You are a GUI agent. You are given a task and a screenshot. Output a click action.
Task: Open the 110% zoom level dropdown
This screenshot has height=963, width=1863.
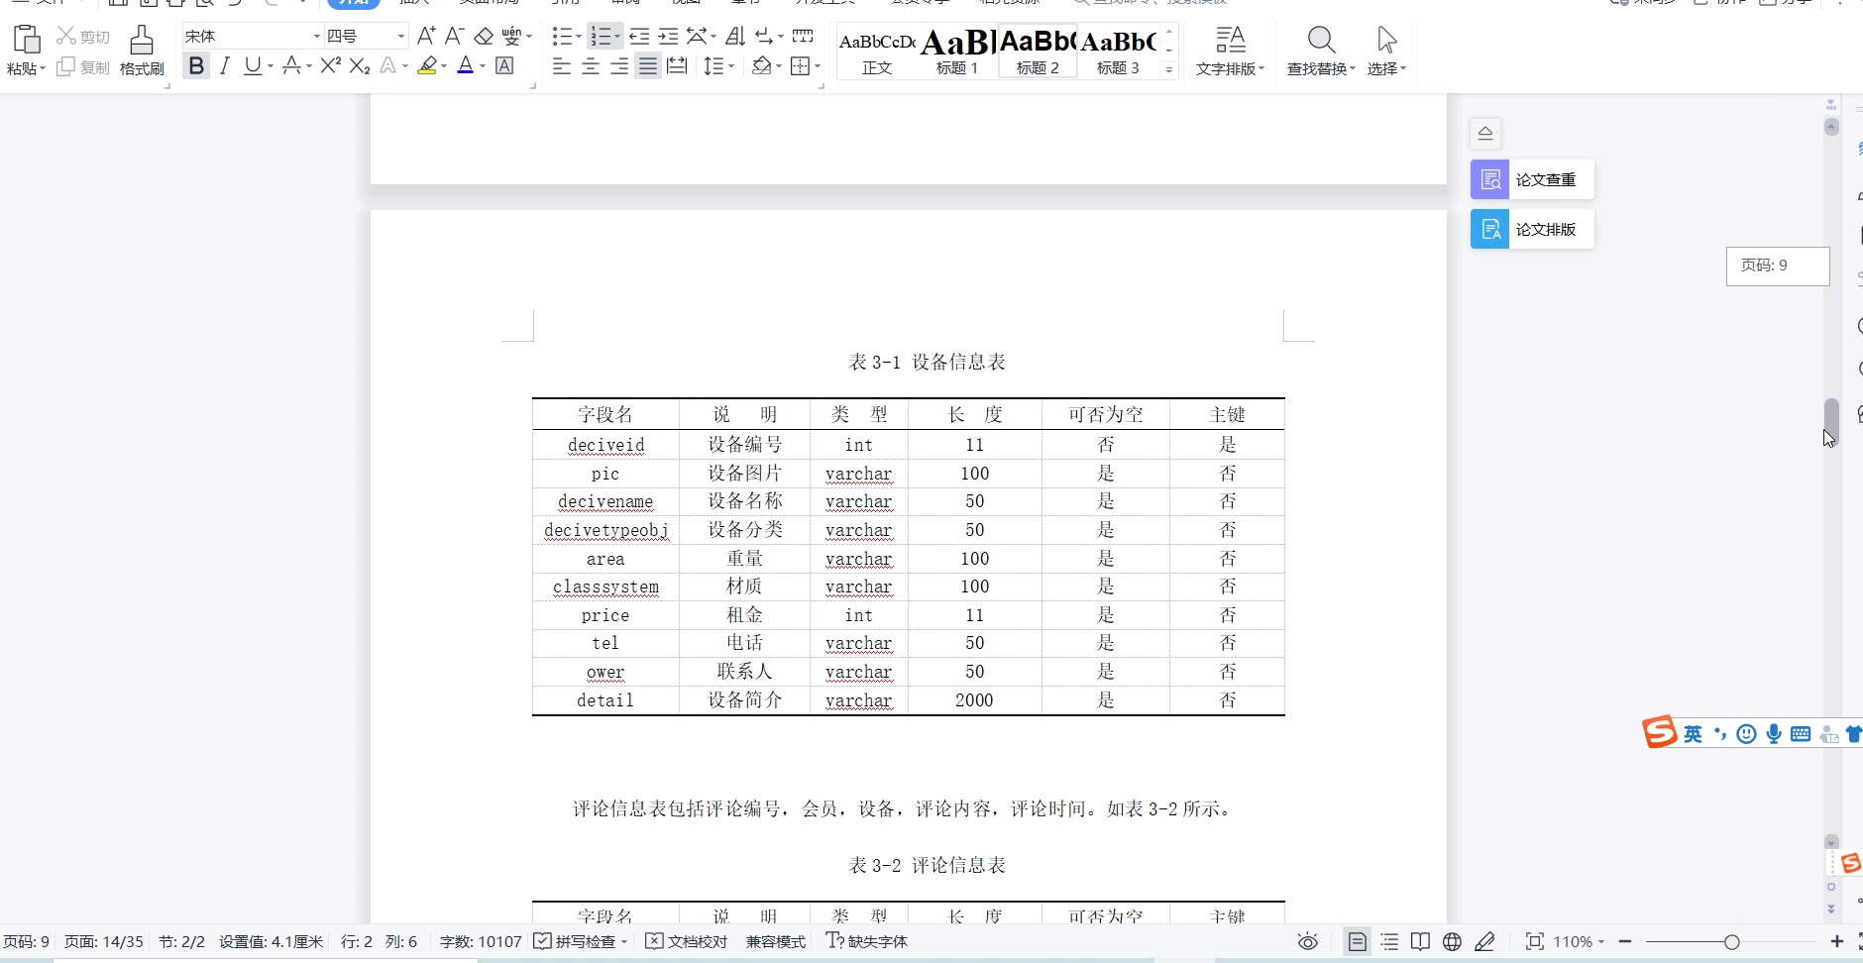point(1578,941)
